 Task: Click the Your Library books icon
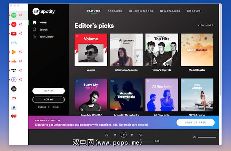click(x=34, y=37)
